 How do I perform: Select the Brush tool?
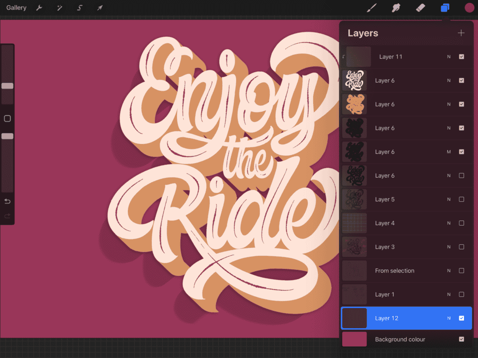coord(372,7)
